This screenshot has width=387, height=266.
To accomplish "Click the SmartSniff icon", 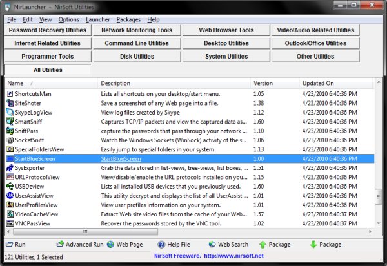I will point(10,122).
